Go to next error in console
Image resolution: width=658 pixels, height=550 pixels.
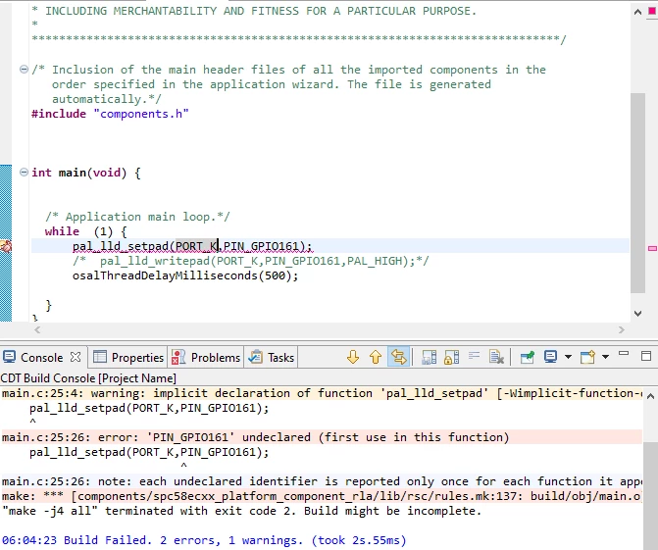tap(353, 358)
